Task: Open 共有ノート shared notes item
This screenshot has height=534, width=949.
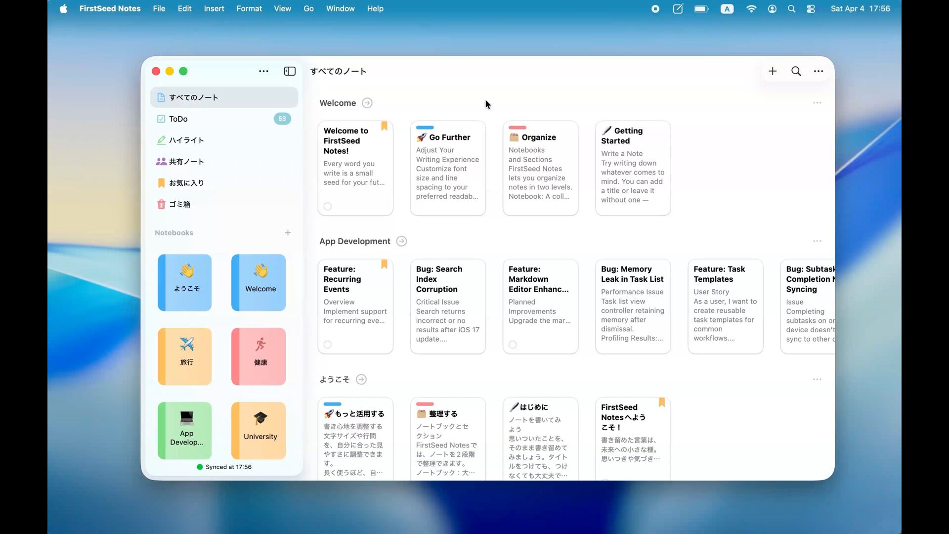Action: (186, 162)
